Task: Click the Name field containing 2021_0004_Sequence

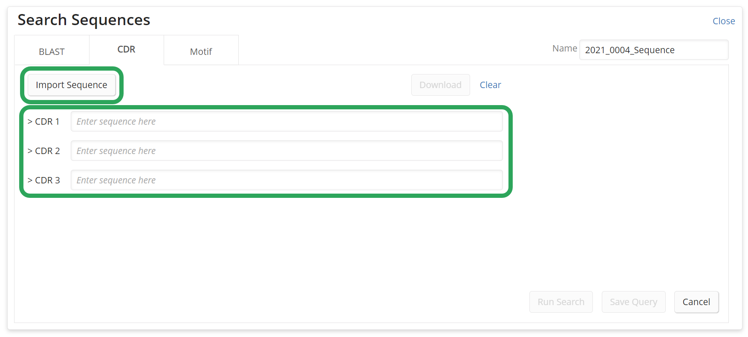Action: click(653, 50)
